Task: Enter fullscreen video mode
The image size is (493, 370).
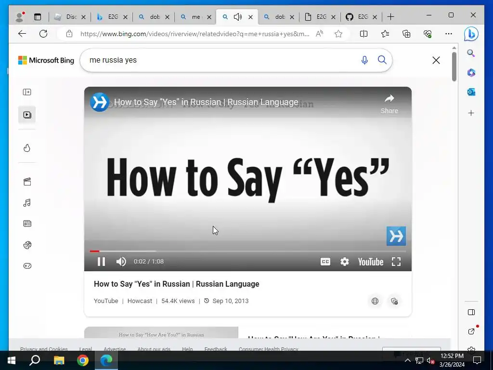Action: pos(396,262)
